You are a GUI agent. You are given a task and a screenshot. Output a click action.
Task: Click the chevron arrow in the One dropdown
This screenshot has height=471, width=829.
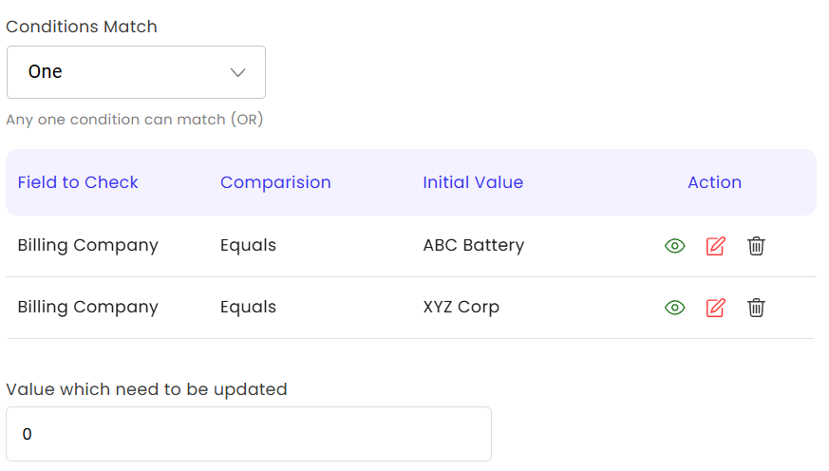click(238, 72)
